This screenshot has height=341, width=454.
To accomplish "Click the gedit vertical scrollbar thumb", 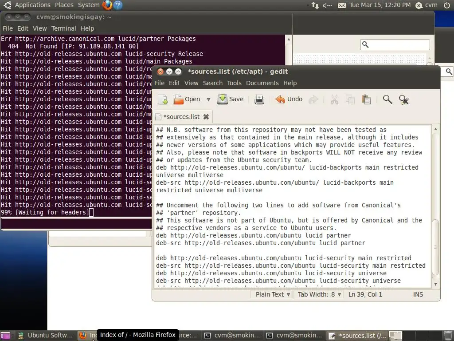I will 435,247.
